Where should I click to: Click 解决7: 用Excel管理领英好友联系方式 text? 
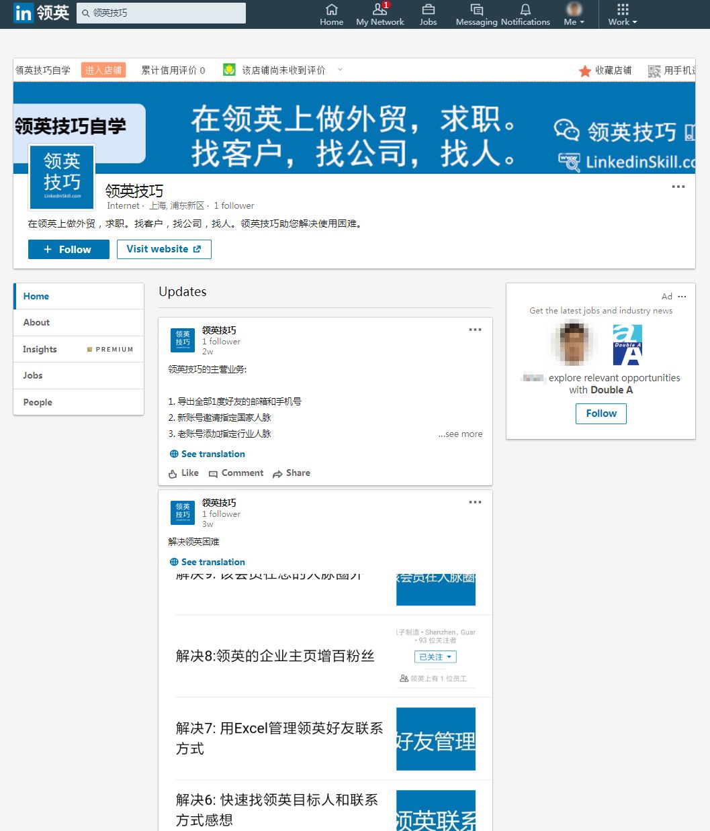(x=279, y=738)
